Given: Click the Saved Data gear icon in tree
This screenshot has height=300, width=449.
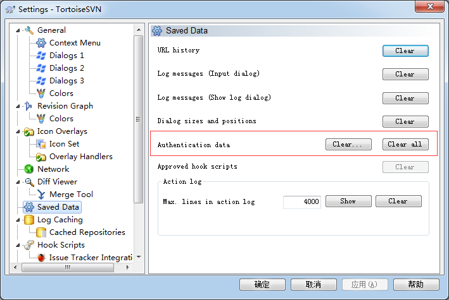Looking at the screenshot, I should click(29, 207).
